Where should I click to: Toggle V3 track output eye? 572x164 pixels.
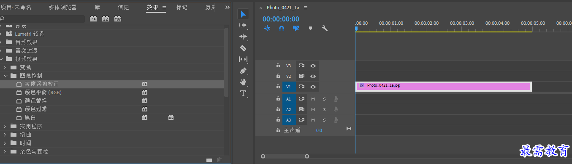[x=313, y=66]
